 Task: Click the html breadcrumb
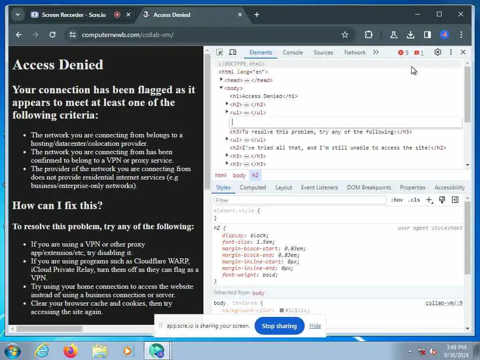[221, 175]
